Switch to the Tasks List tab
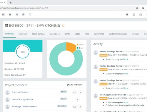The height and width of the screenshot is (112, 147). (23, 34)
